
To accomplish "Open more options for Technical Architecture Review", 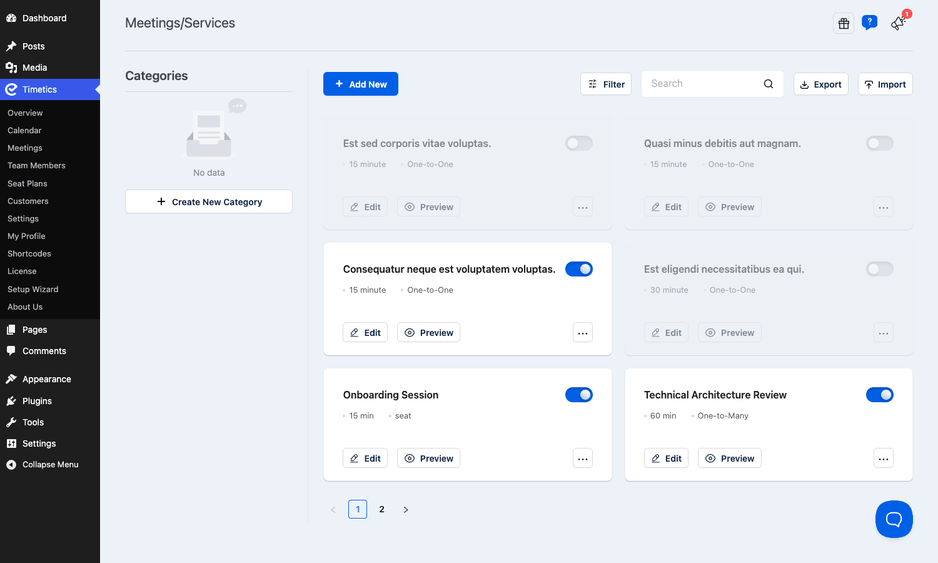I will 884,459.
